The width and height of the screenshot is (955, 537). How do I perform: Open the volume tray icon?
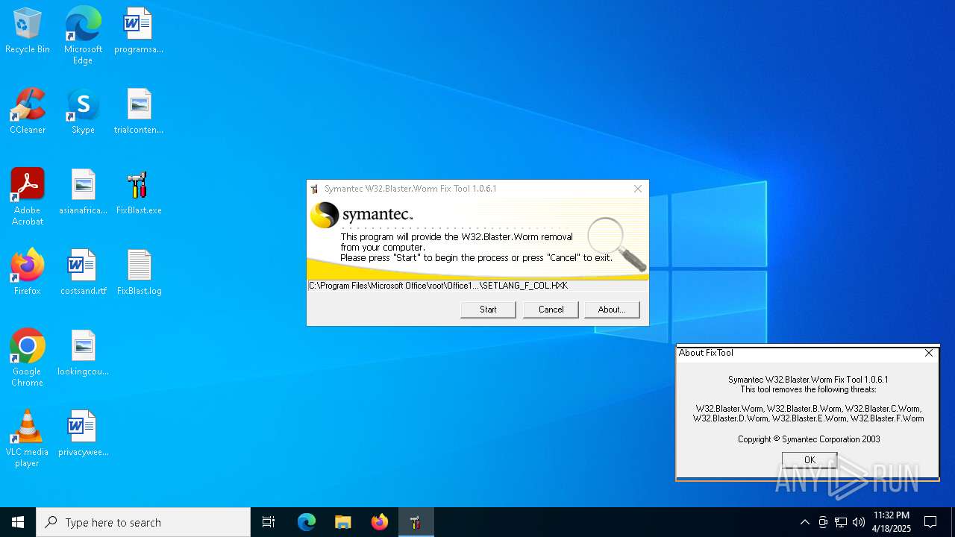(x=859, y=522)
